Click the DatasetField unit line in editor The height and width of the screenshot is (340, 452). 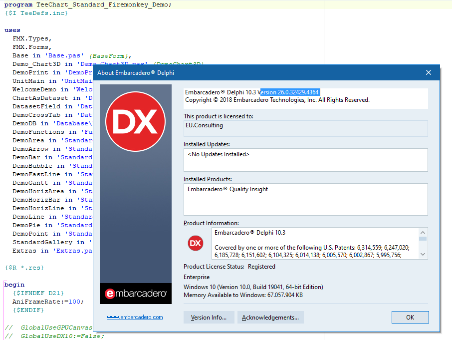click(52, 106)
